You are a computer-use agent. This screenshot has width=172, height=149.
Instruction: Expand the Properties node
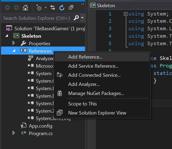click(x=14, y=43)
